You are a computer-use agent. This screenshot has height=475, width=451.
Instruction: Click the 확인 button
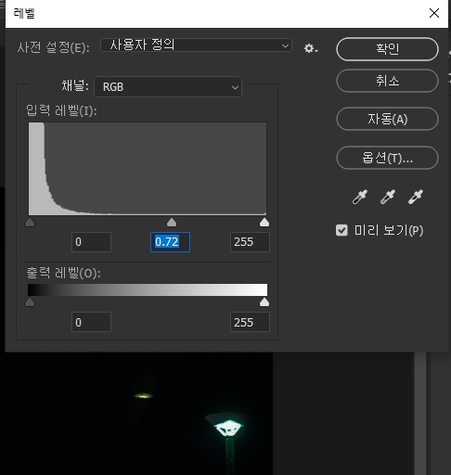[387, 49]
